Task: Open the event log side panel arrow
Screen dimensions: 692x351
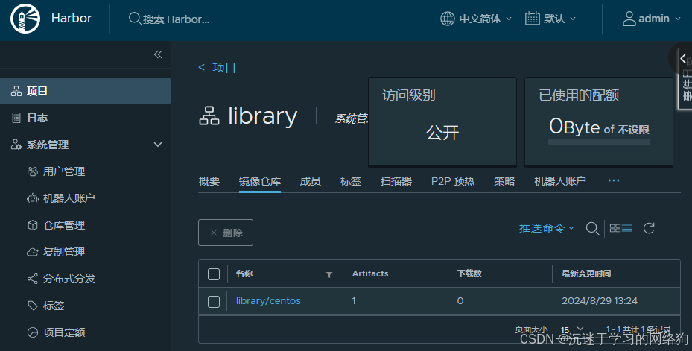Action: 683,58
